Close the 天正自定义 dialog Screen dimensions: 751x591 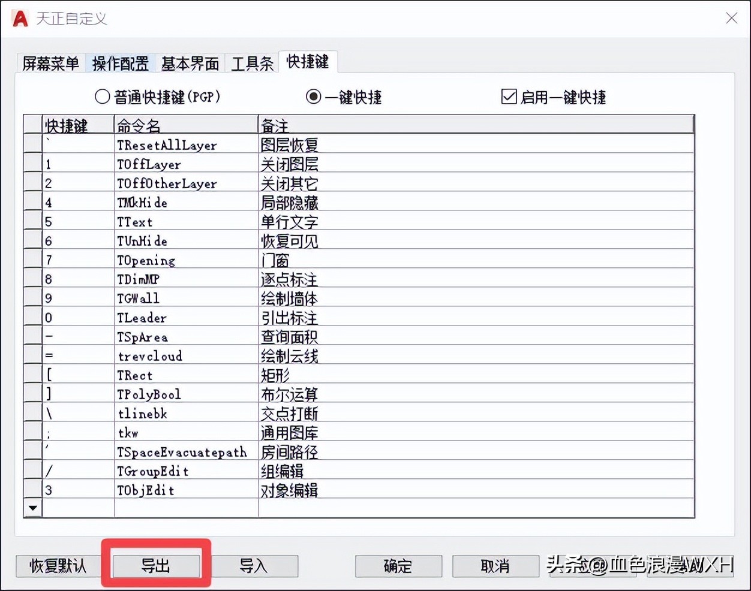732,18
